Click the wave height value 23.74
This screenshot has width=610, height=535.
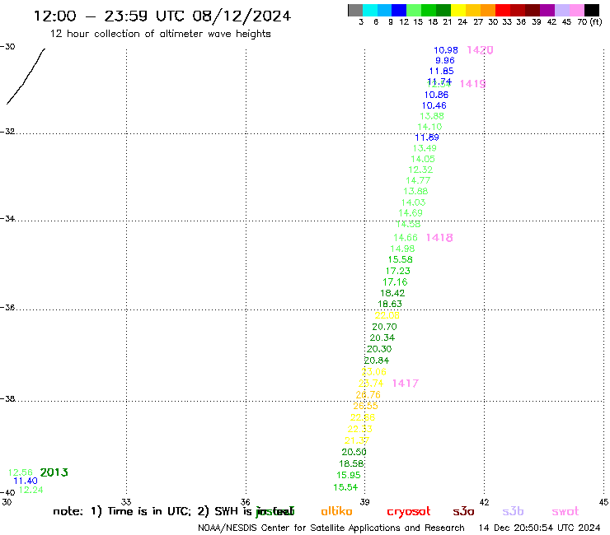pos(371,384)
